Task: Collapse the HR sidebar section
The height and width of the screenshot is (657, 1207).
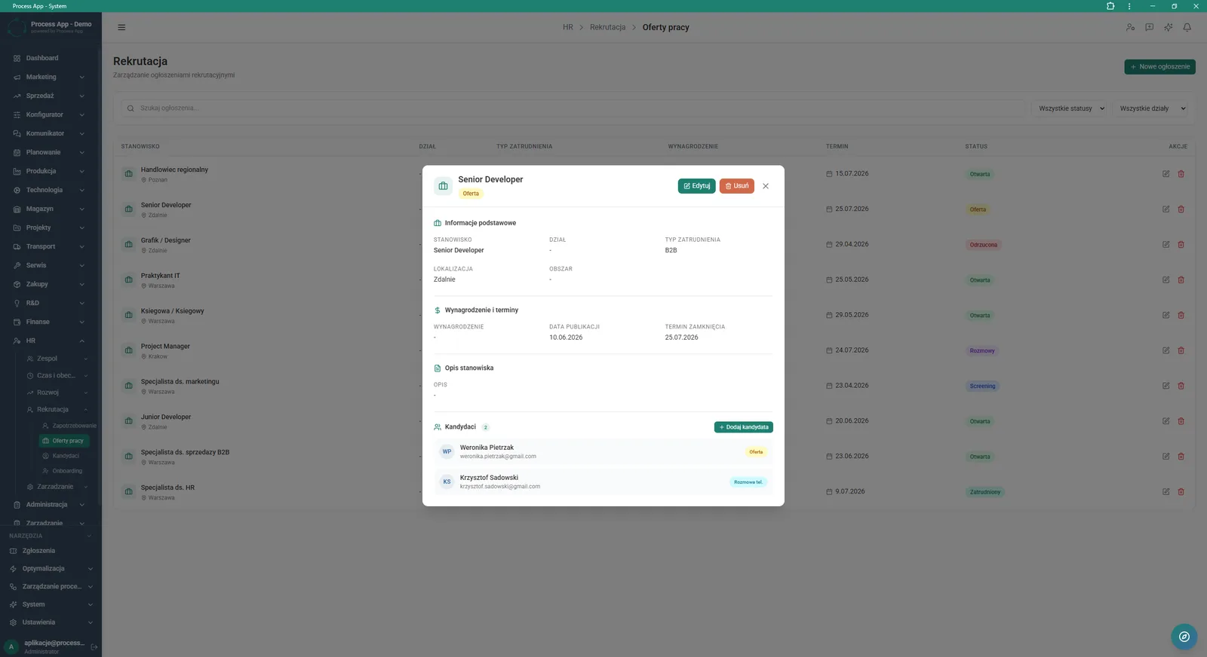Action: [51, 341]
